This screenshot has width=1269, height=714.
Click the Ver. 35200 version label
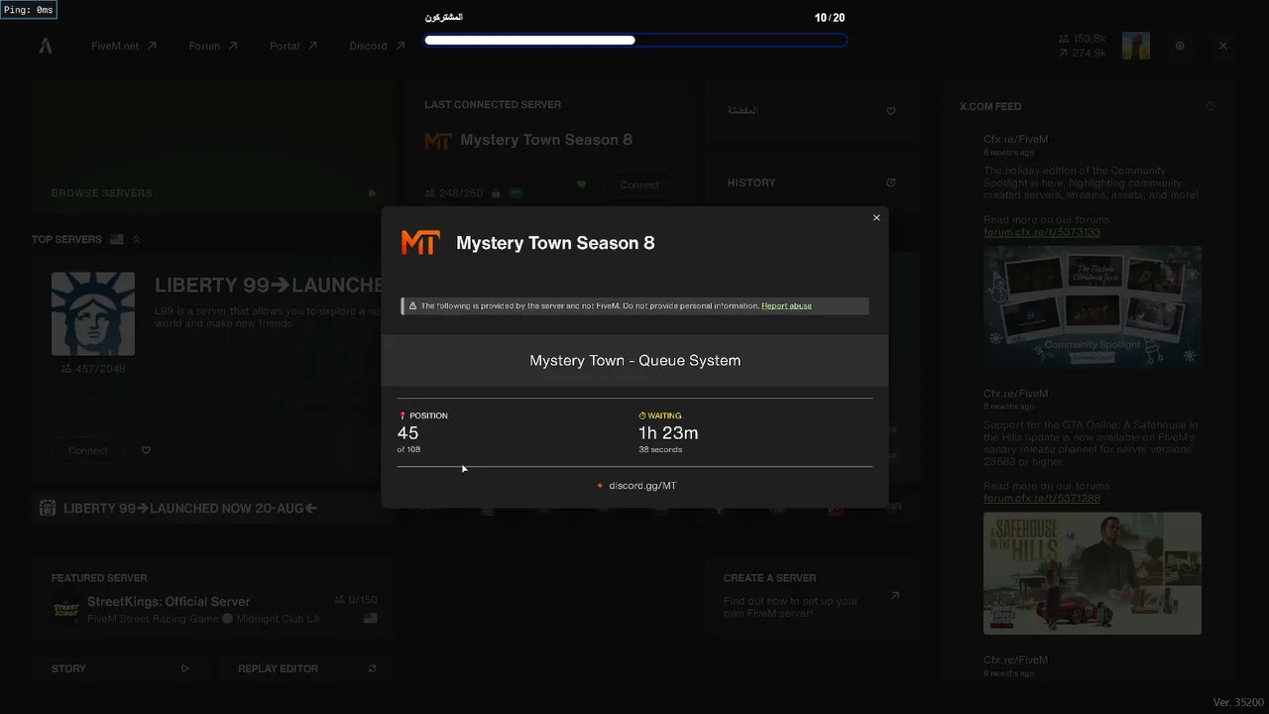click(x=1238, y=702)
